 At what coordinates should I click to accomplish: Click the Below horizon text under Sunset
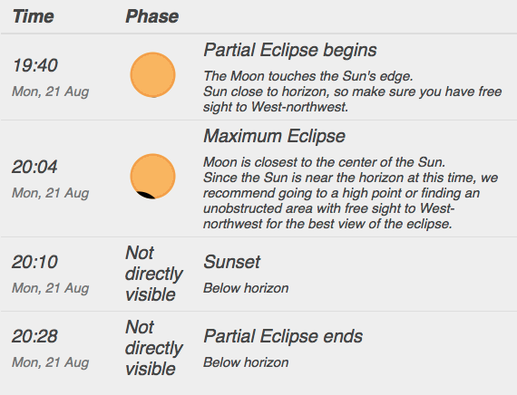point(246,288)
